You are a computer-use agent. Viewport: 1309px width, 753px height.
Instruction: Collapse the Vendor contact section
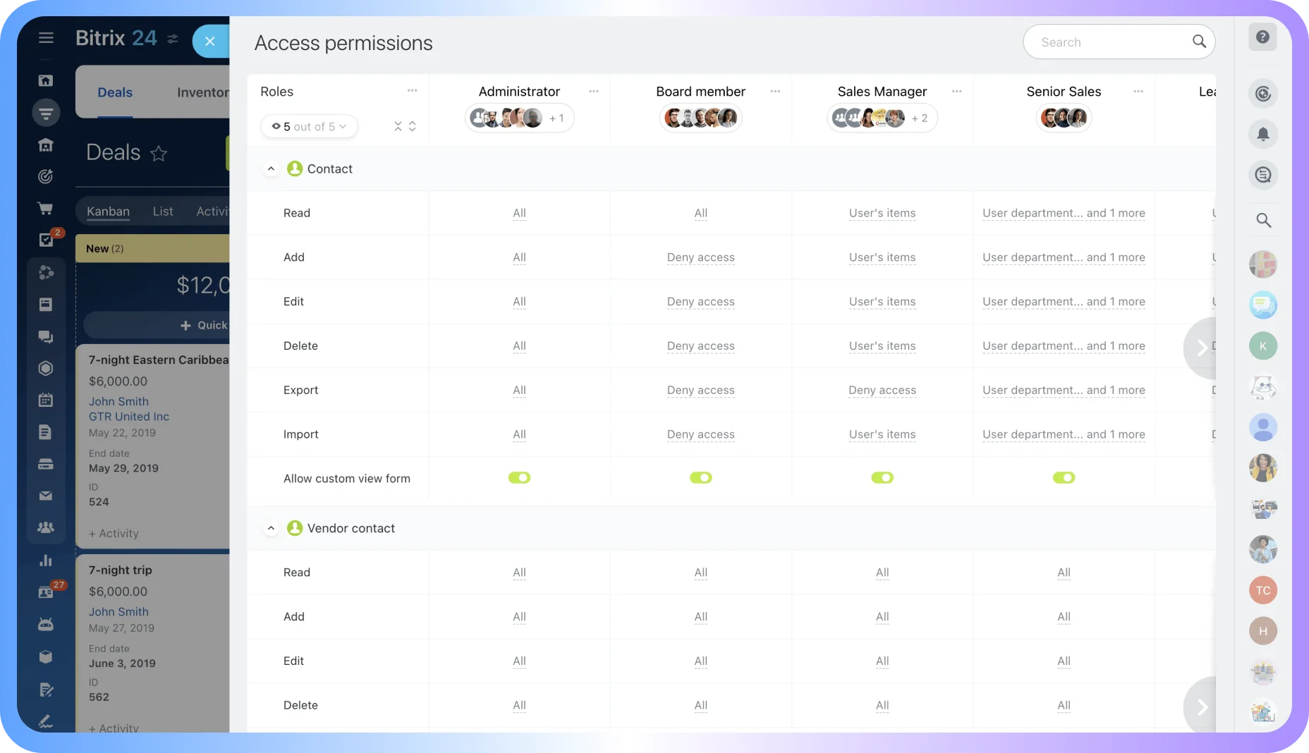pos(271,528)
